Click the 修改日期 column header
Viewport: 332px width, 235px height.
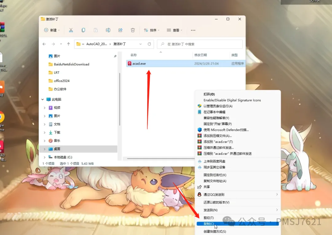200,55
